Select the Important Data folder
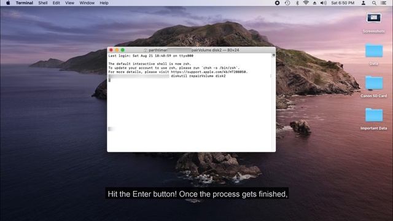 374,119
